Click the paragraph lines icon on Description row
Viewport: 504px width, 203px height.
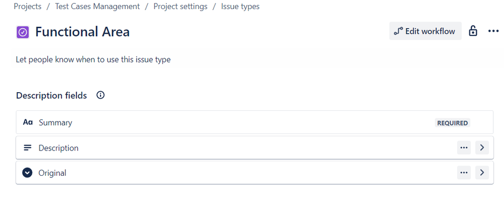click(28, 148)
